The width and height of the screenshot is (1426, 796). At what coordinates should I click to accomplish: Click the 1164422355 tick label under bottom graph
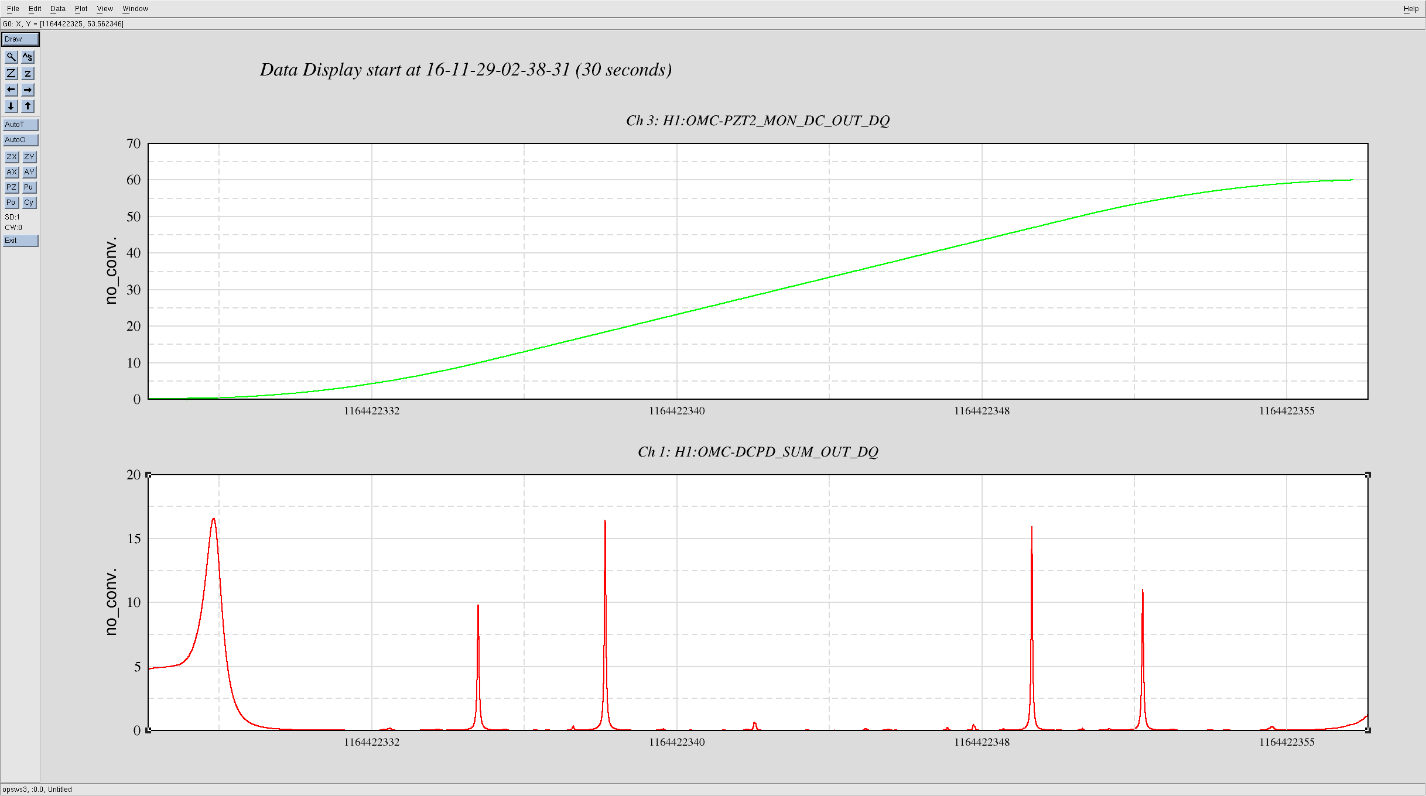(1287, 742)
